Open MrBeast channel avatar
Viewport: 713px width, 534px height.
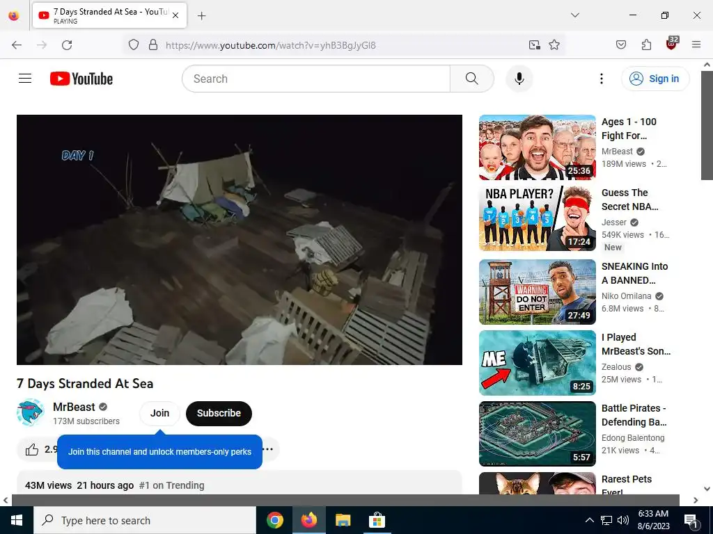click(31, 413)
